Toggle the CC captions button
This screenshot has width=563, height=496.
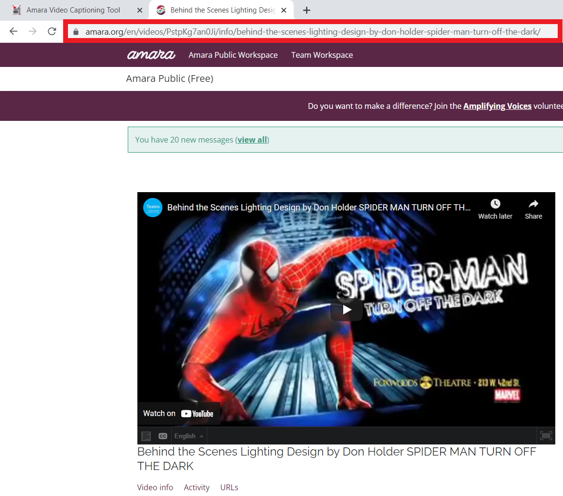click(x=163, y=436)
